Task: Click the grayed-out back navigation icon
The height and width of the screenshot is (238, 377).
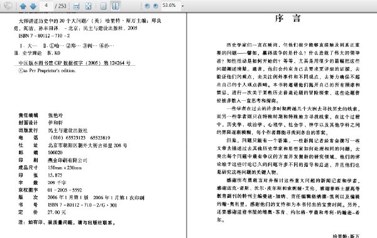Action: pos(8,6)
